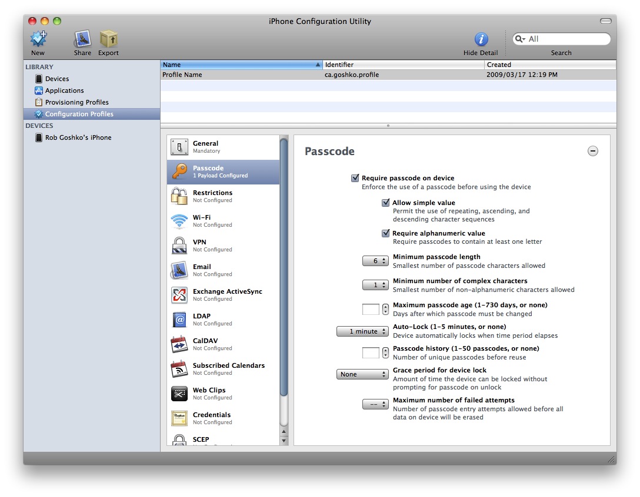Image resolution: width=640 pixels, height=497 pixels.
Task: Click the Passcode history stepper
Action: pos(385,352)
